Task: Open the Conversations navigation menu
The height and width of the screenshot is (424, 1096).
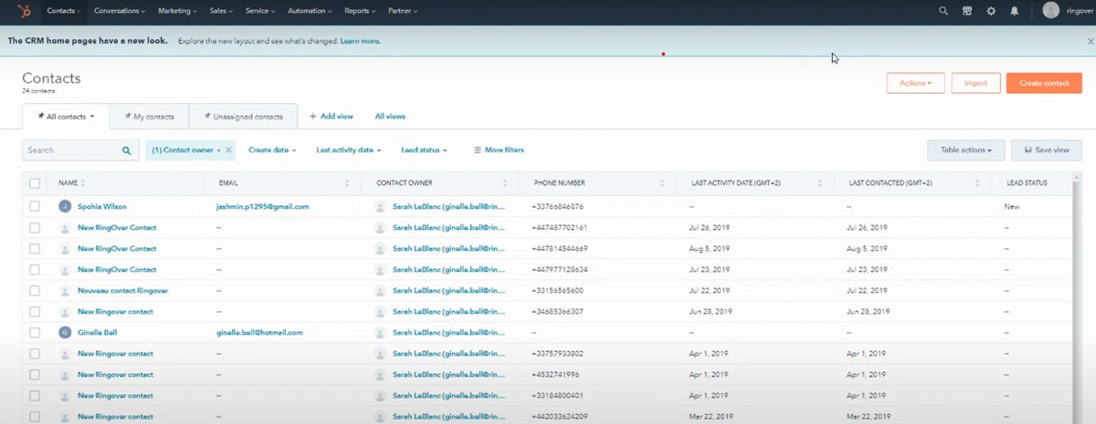Action: [120, 11]
